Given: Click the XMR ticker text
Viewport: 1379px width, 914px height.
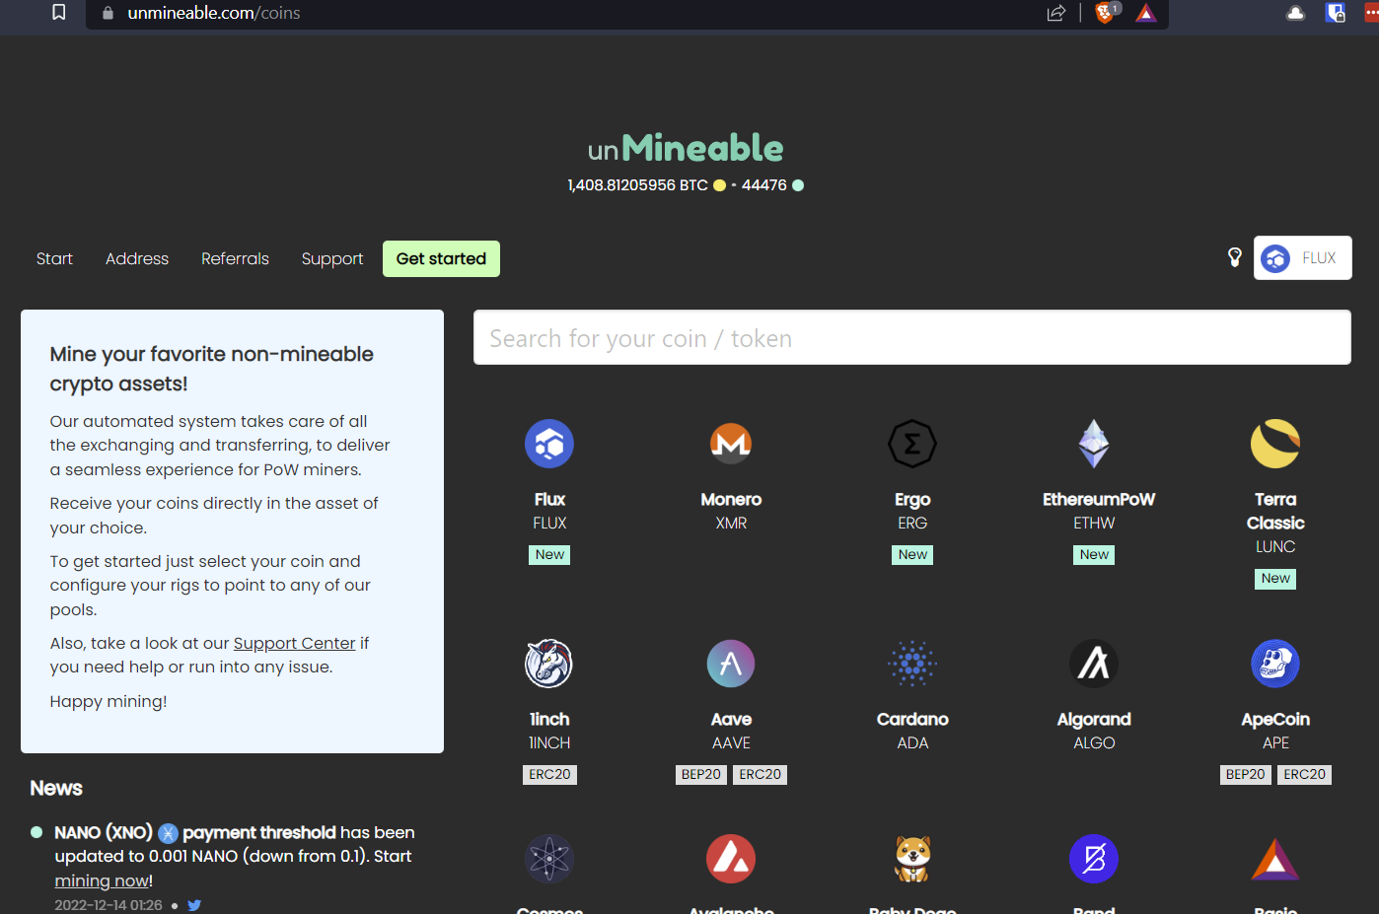Looking at the screenshot, I should [x=731, y=524].
